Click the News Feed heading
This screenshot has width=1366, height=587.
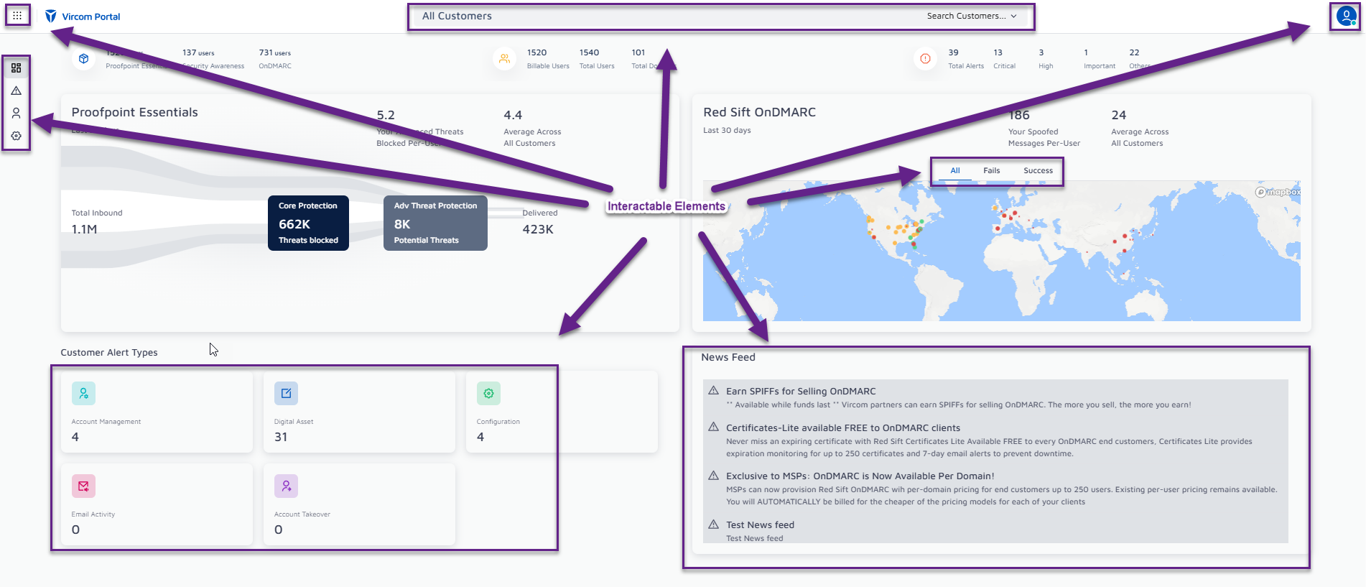[728, 357]
